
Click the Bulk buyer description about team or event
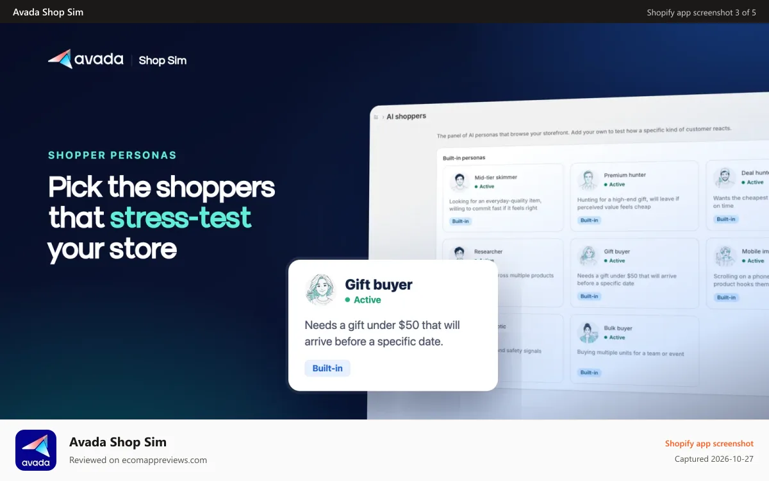(631, 353)
